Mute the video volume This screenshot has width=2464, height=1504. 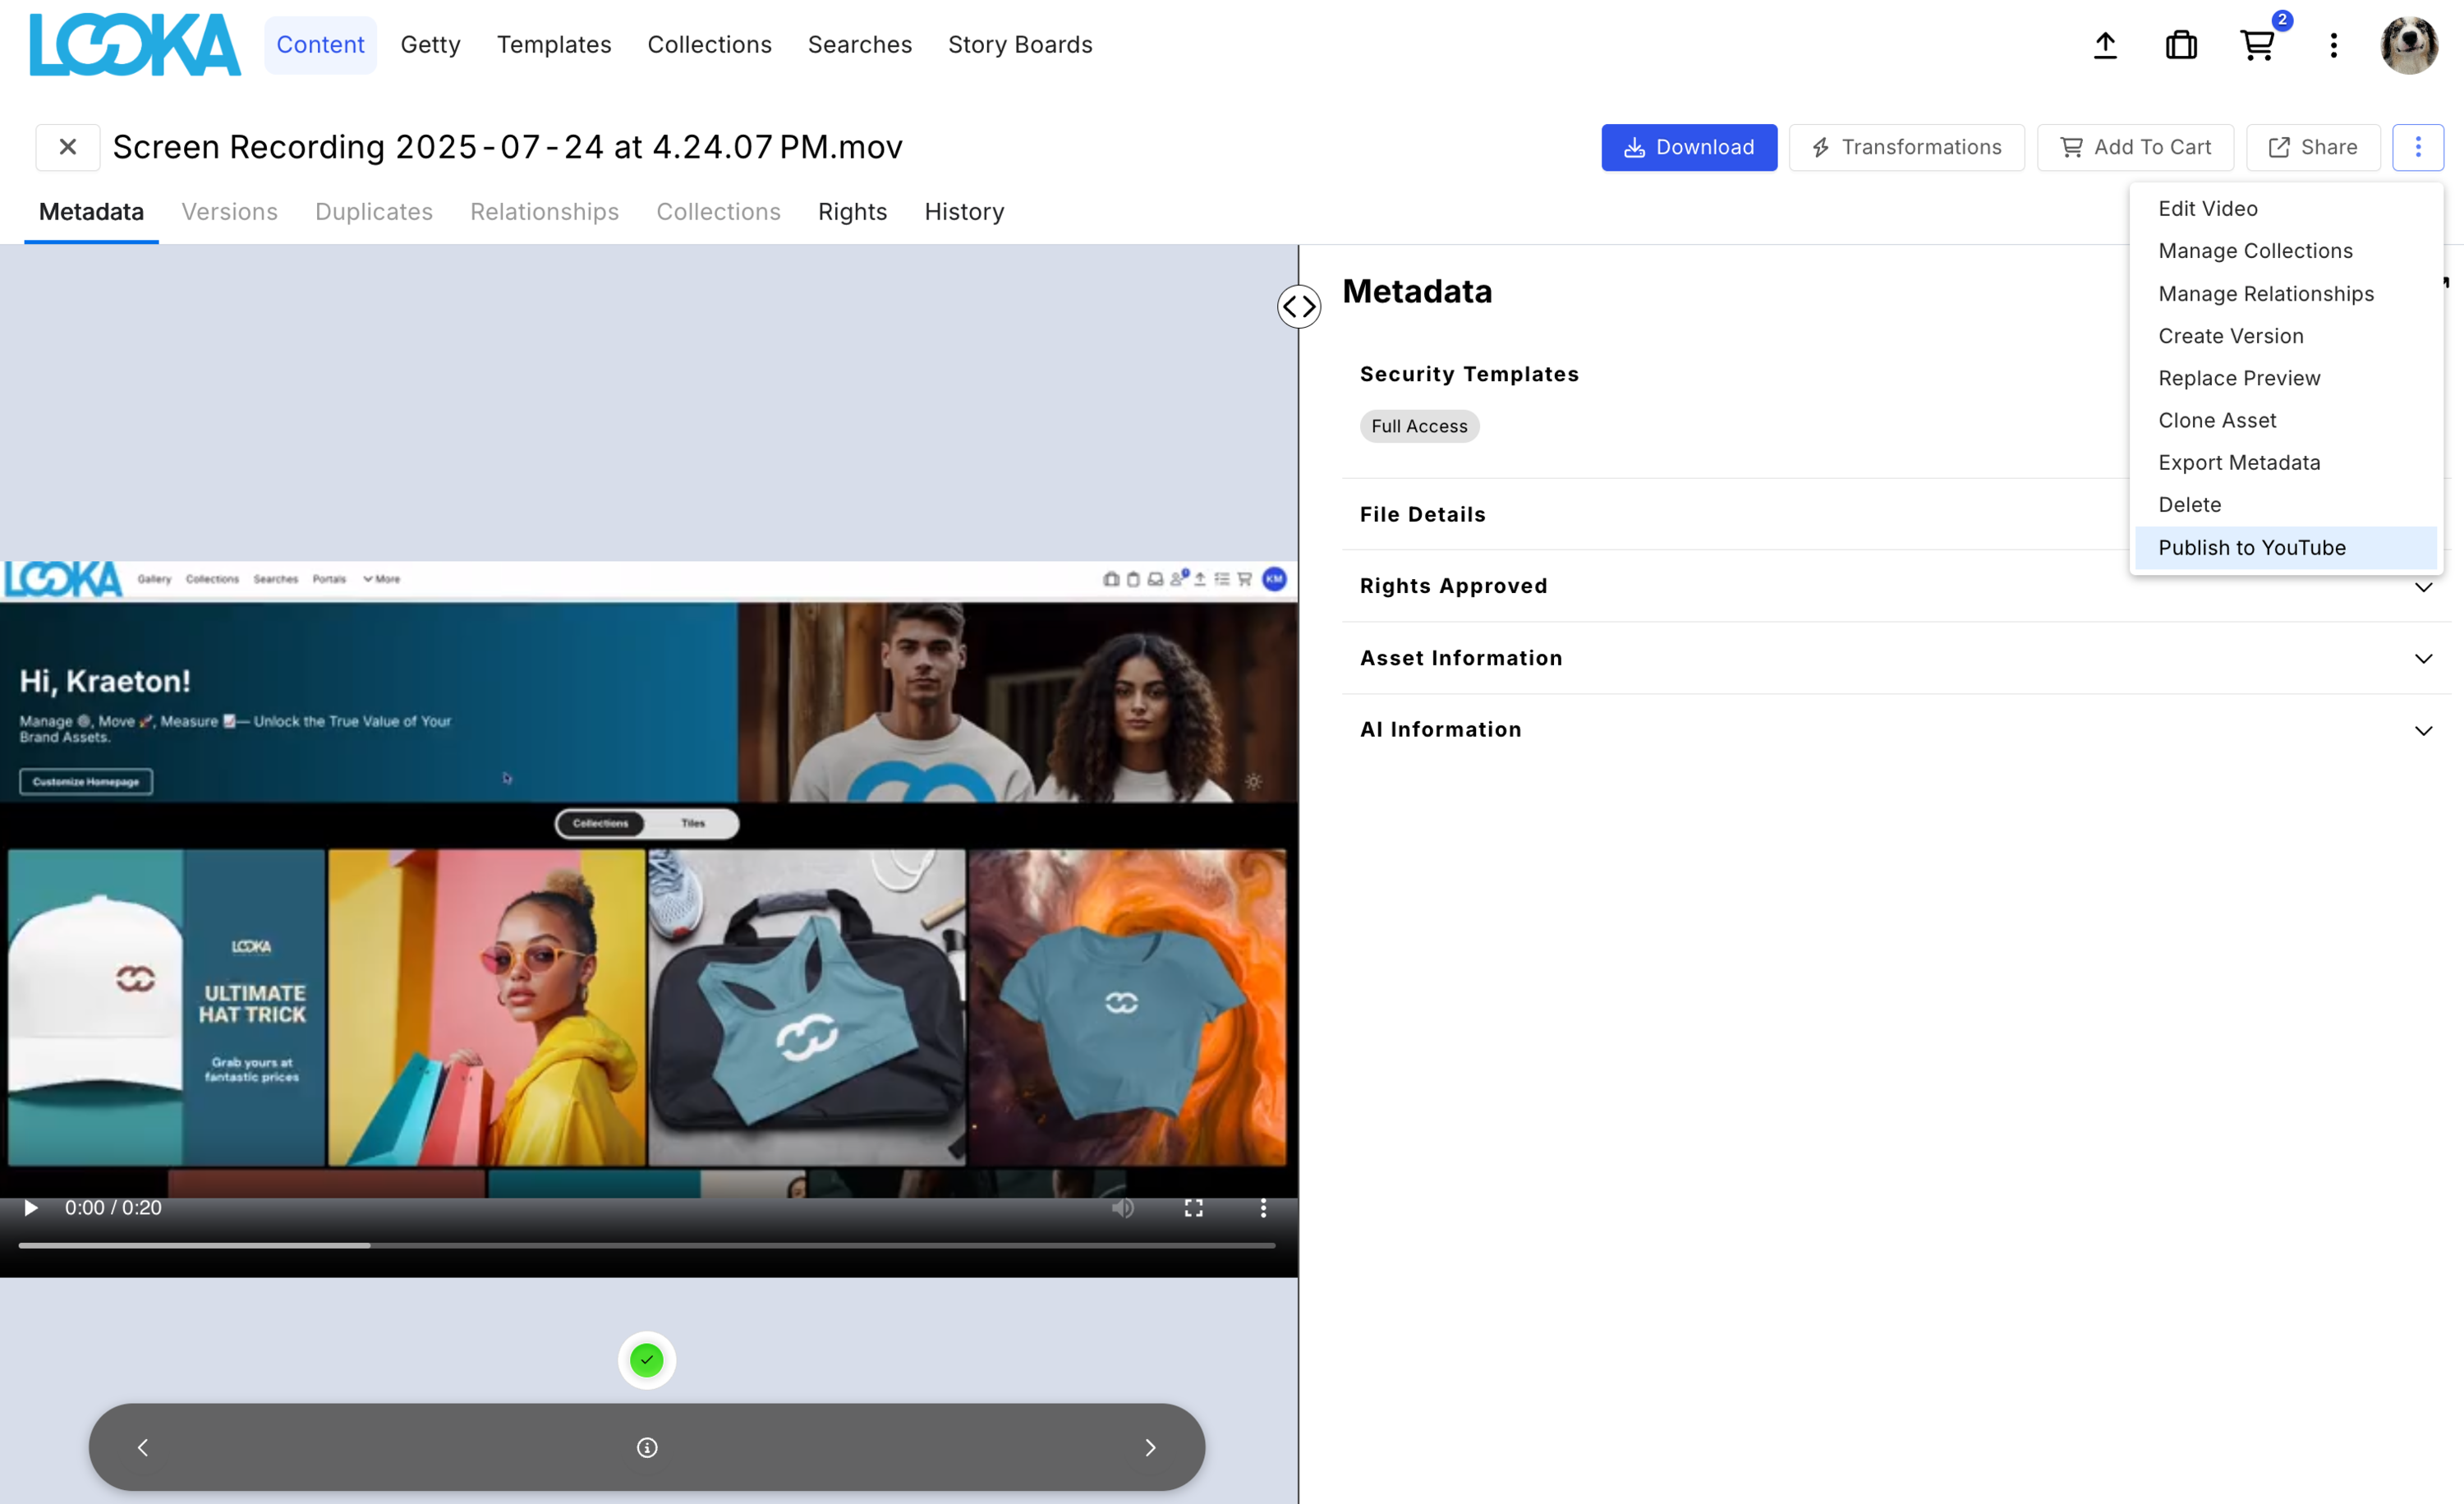pyautogui.click(x=1122, y=1208)
